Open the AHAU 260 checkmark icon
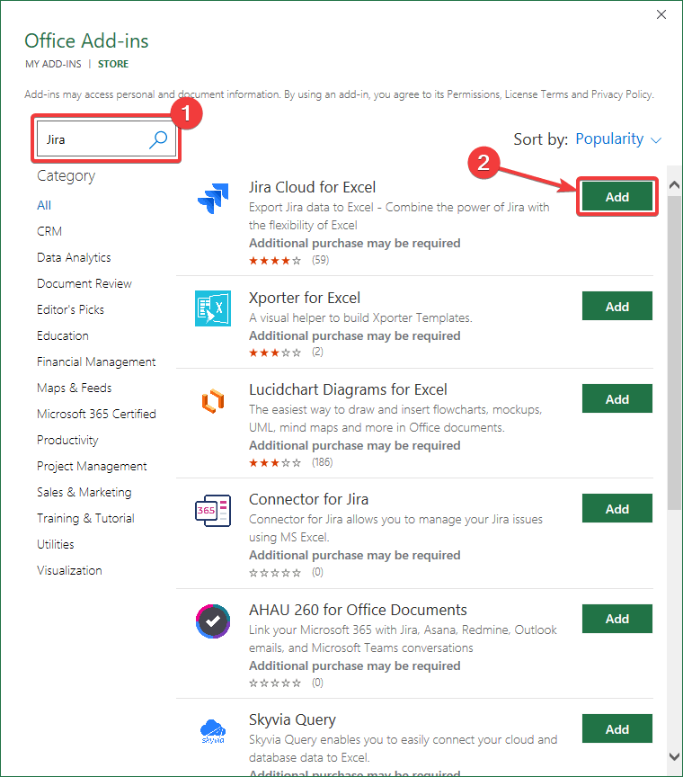Viewport: 683px width, 777px height. pyautogui.click(x=213, y=621)
